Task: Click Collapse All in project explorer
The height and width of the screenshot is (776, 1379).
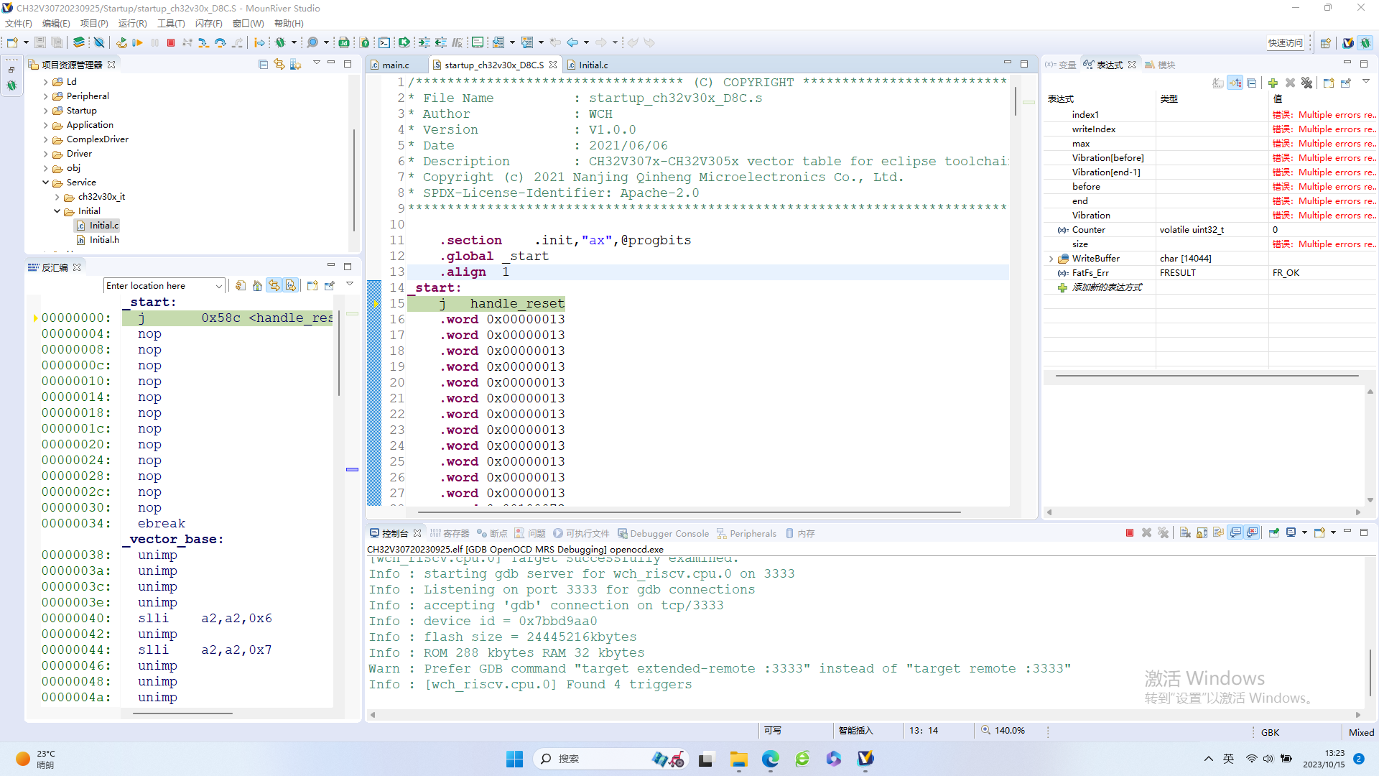Action: 263,65
